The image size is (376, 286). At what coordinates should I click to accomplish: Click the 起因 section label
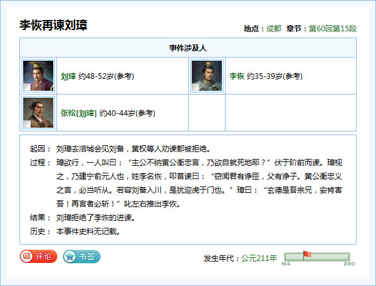point(39,150)
